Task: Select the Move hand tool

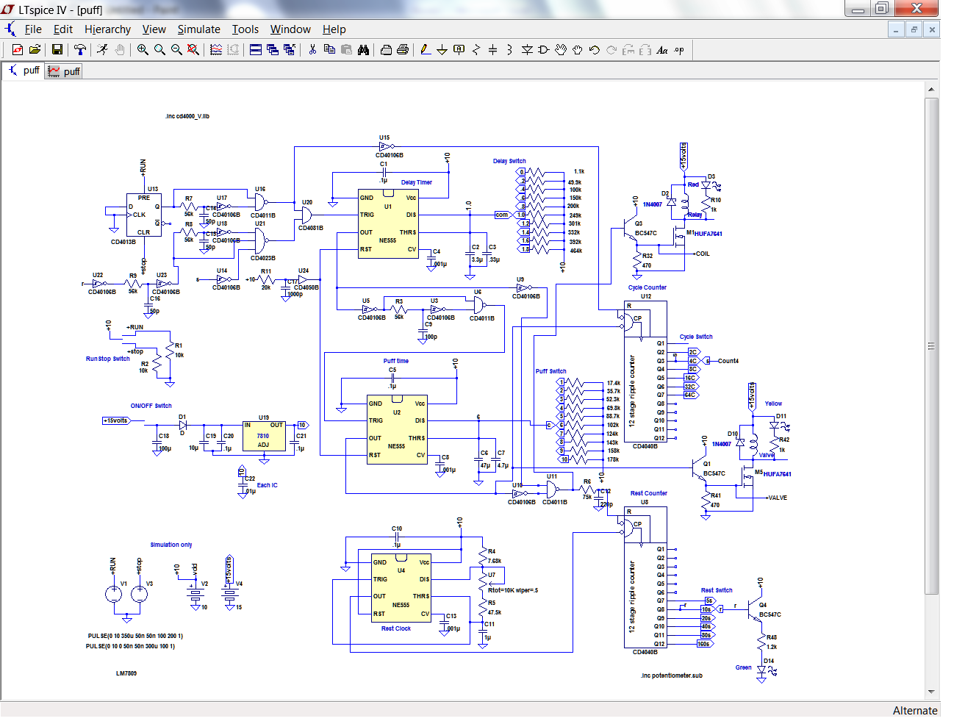Action: (561, 50)
